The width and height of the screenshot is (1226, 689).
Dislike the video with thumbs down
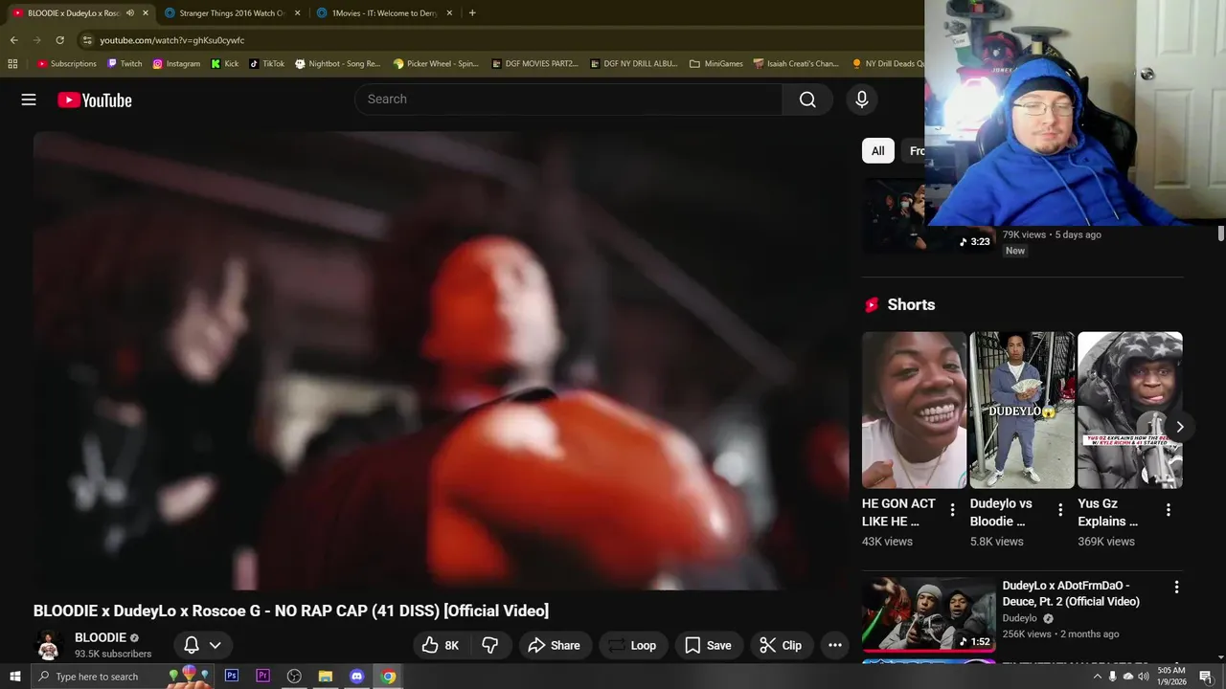[490, 645]
